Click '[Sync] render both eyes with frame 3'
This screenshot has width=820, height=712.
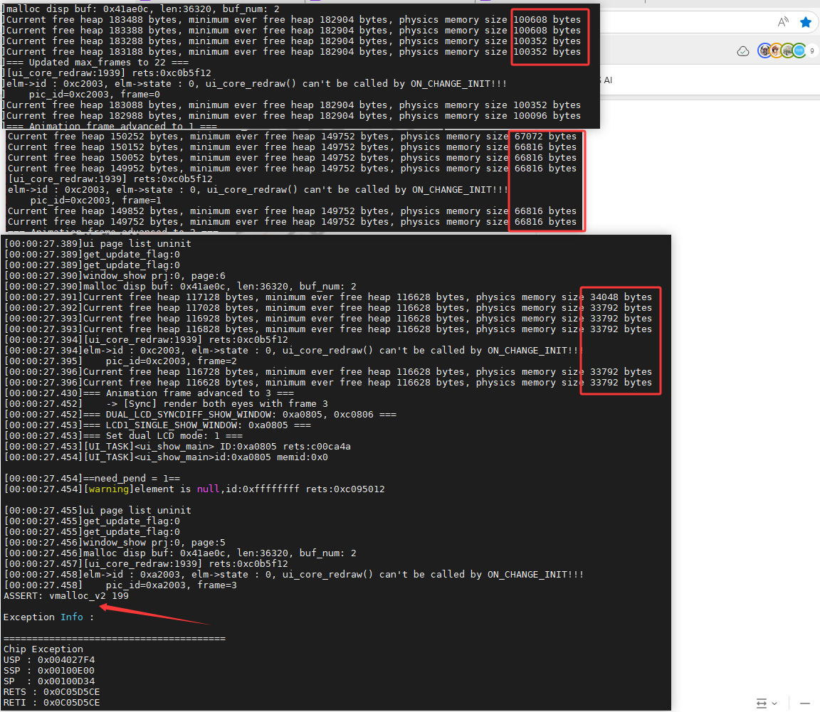pos(167,404)
